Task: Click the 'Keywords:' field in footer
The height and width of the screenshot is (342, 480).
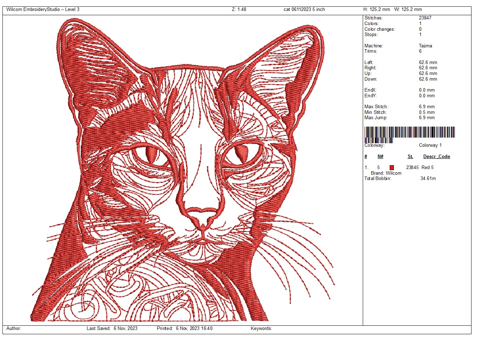Action: [x=261, y=329]
